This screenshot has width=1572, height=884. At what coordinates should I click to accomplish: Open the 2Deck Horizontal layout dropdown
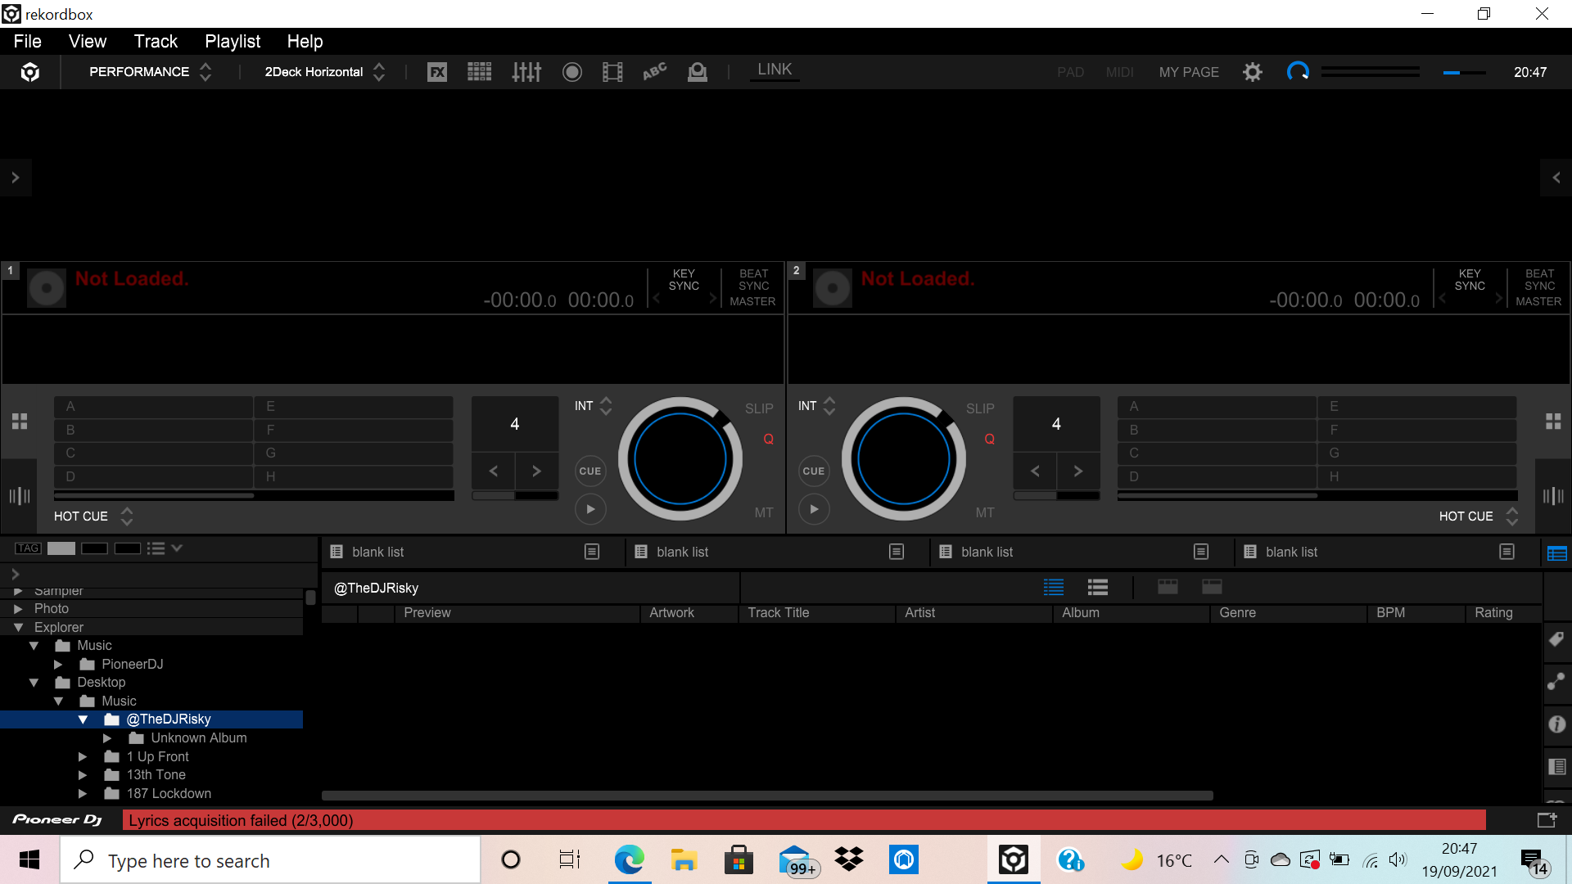point(324,72)
